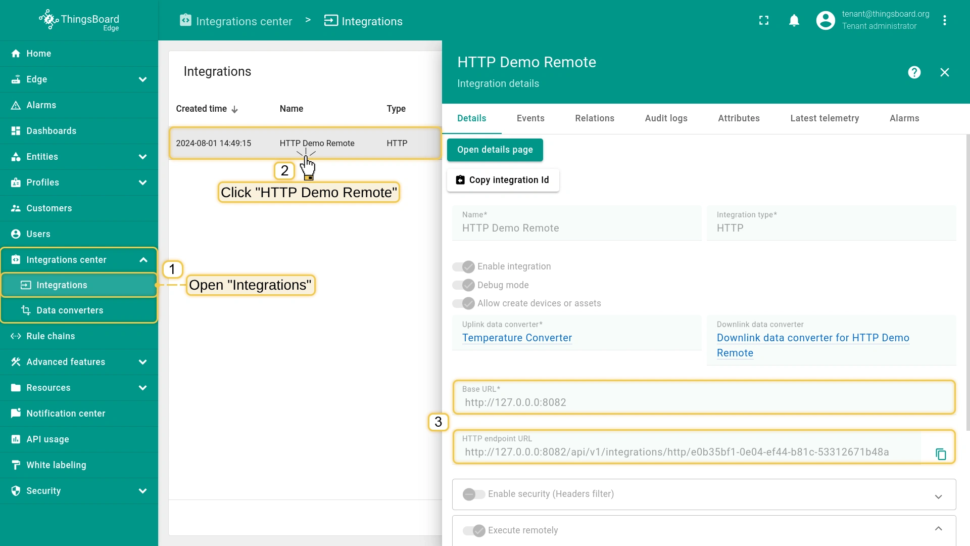Collapse the Integrations center menu
The height and width of the screenshot is (546, 970).
(x=143, y=260)
